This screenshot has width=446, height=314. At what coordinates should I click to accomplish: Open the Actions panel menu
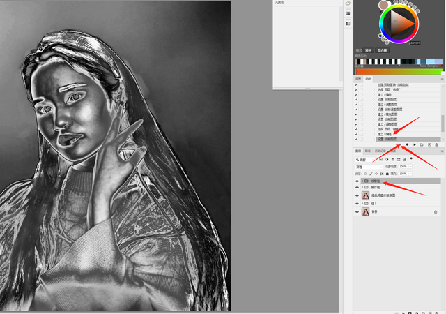coord(442,79)
